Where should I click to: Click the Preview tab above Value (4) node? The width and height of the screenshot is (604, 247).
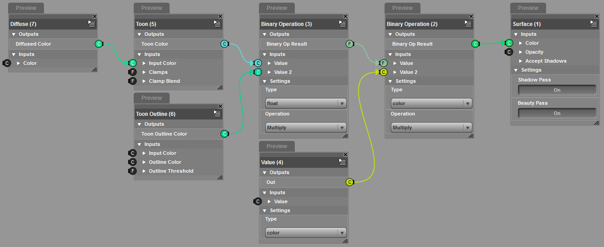click(x=277, y=146)
